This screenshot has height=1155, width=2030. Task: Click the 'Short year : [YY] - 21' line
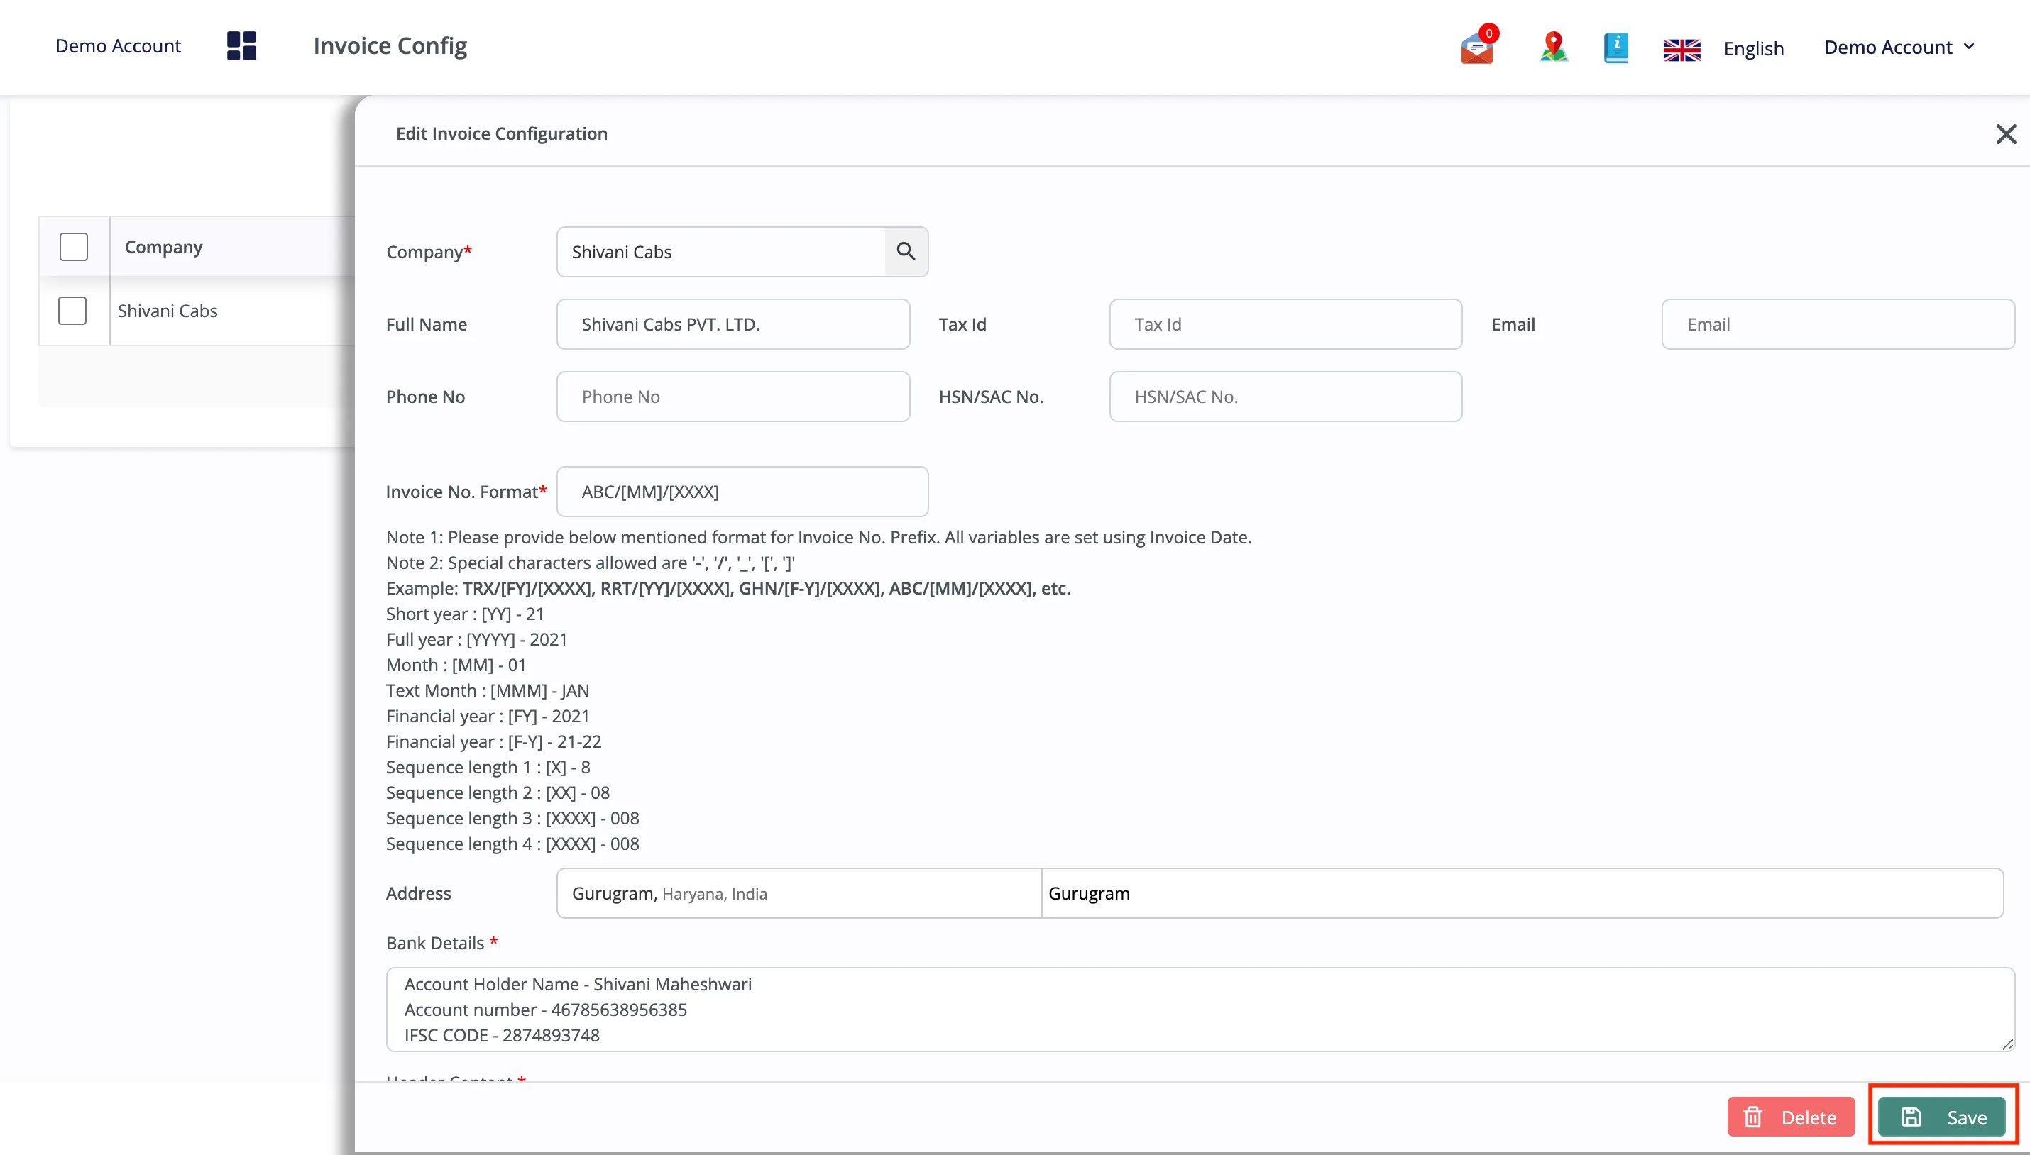tap(465, 613)
